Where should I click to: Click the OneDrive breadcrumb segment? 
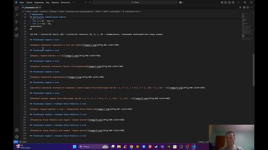(x=44, y=12)
